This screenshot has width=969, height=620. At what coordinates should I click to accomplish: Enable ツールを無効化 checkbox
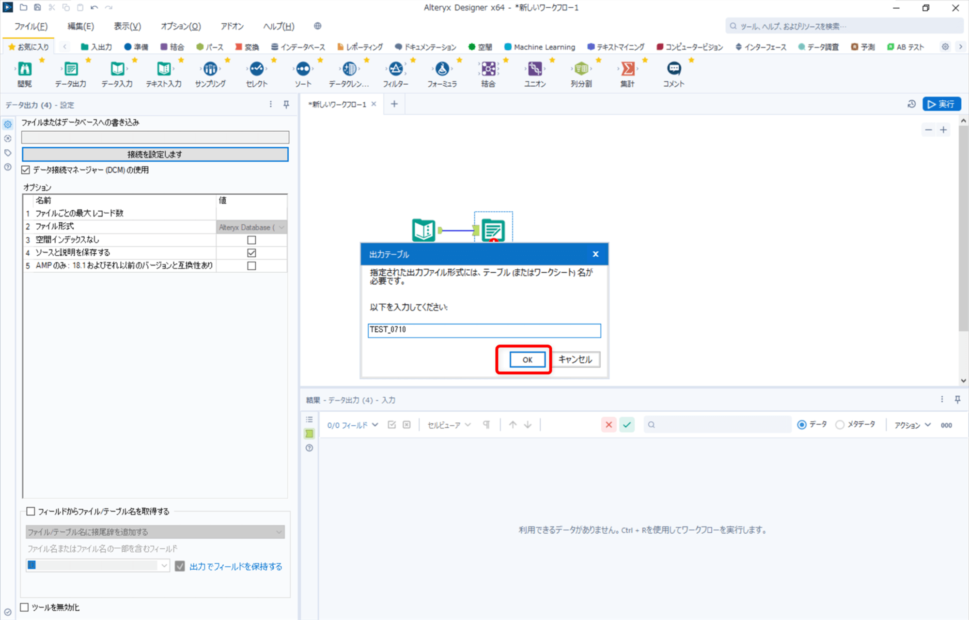[25, 607]
